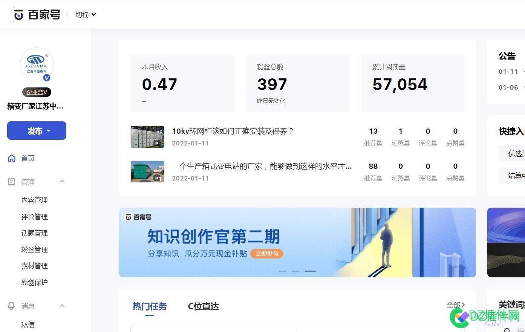Open 私信 in sidebar
Image resolution: width=525 pixels, height=332 pixels.
(x=28, y=325)
